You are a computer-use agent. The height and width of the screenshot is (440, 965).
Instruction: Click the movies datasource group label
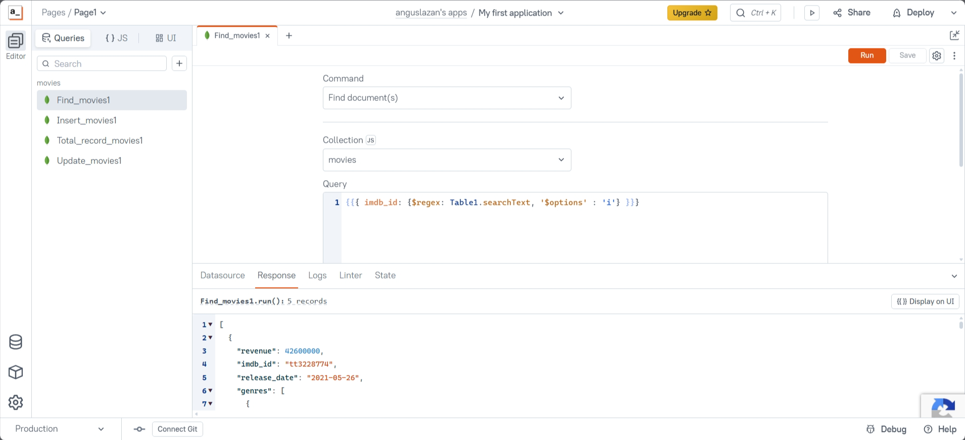pyautogui.click(x=49, y=83)
